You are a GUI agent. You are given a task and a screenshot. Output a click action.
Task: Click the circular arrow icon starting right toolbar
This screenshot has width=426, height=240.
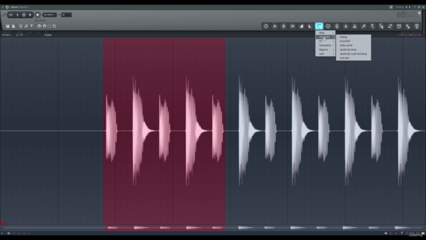[x=266, y=26]
